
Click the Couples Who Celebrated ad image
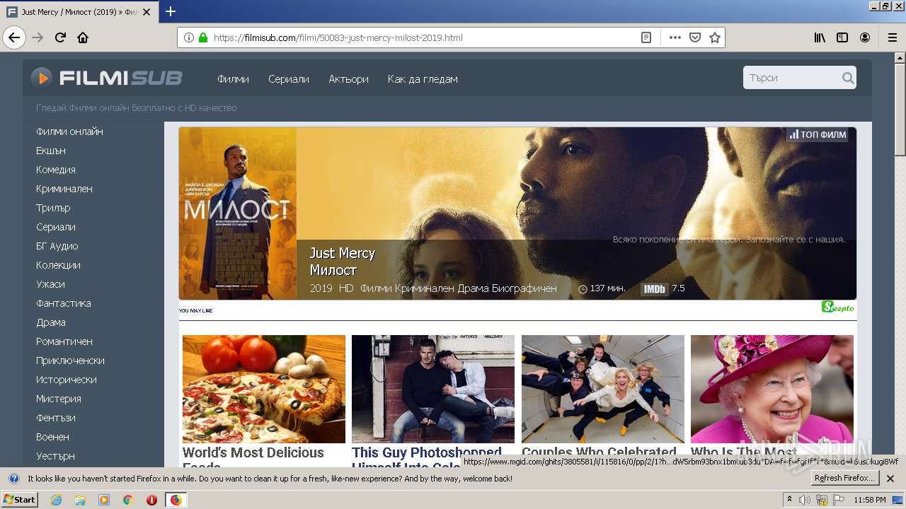tap(603, 389)
